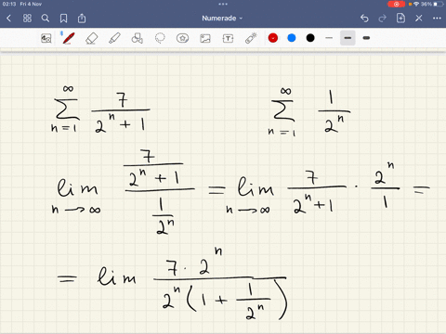Image resolution: width=446 pixels, height=334 pixels.
Task: Add a new page
Action: (400, 19)
